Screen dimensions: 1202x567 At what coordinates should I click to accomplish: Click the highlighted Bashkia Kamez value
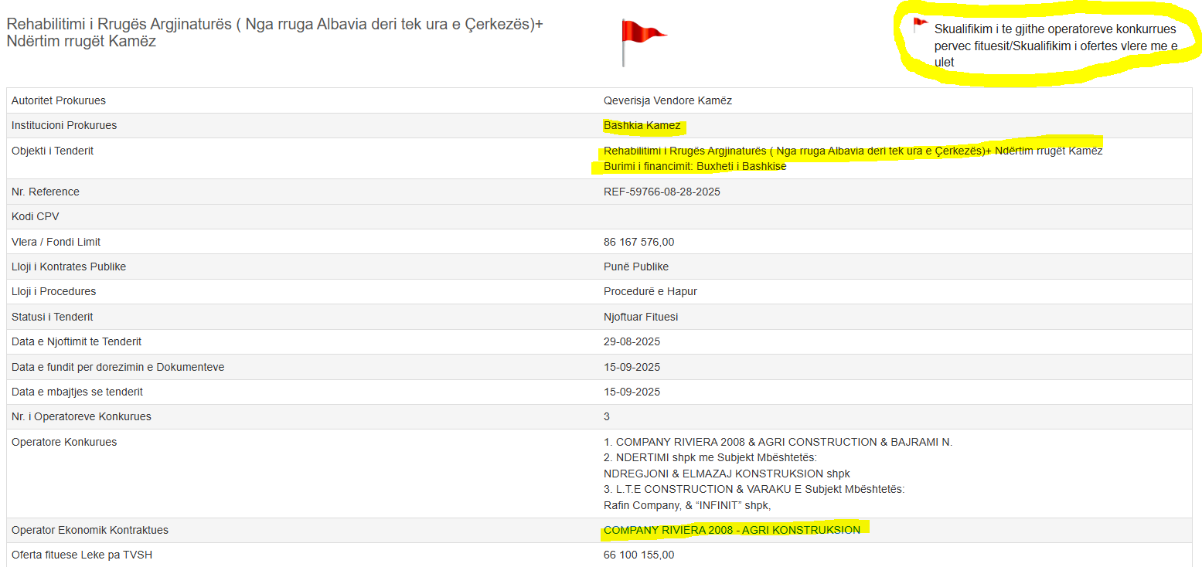pyautogui.click(x=642, y=126)
